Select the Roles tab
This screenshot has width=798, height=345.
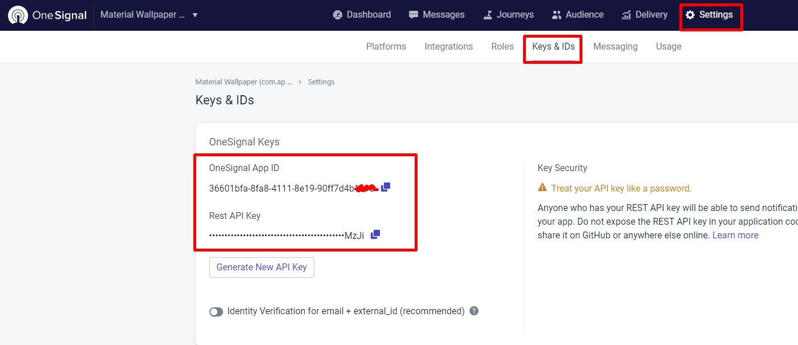502,47
